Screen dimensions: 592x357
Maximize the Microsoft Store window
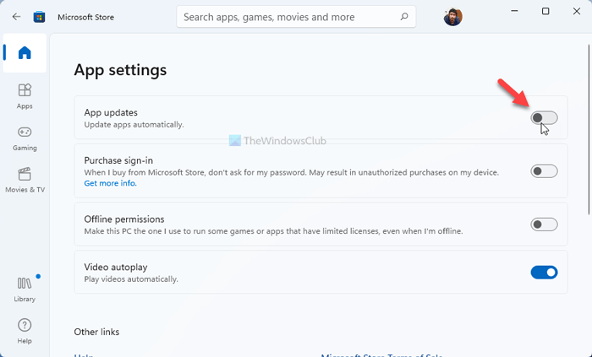click(x=545, y=11)
